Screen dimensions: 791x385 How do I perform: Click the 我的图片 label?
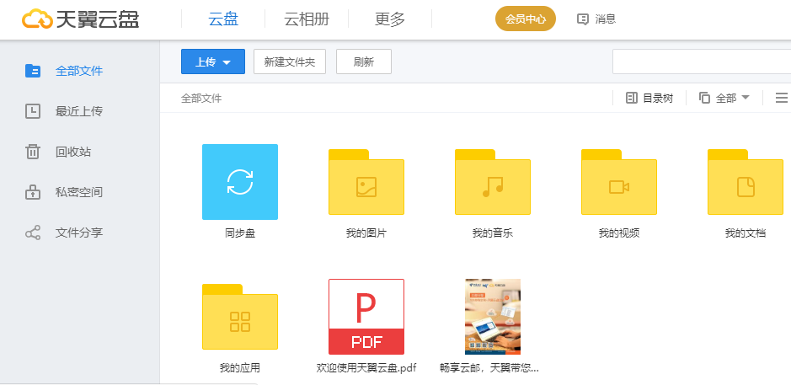pyautogui.click(x=366, y=233)
